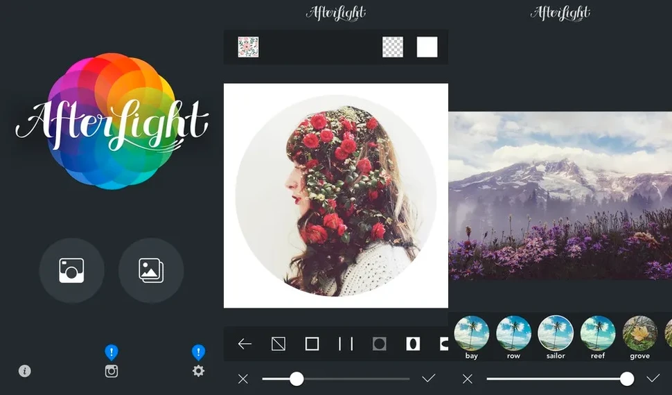This screenshot has height=395, width=672.
Task: Select the partially visible last frame icon
Action: [444, 344]
